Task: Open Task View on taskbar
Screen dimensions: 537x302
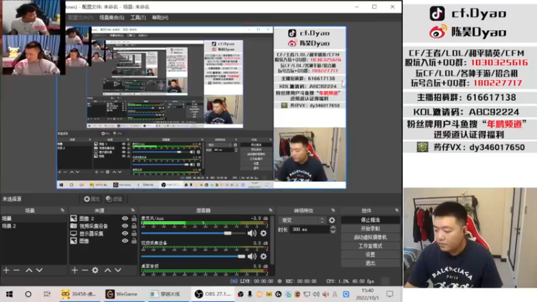Action: pos(47,294)
